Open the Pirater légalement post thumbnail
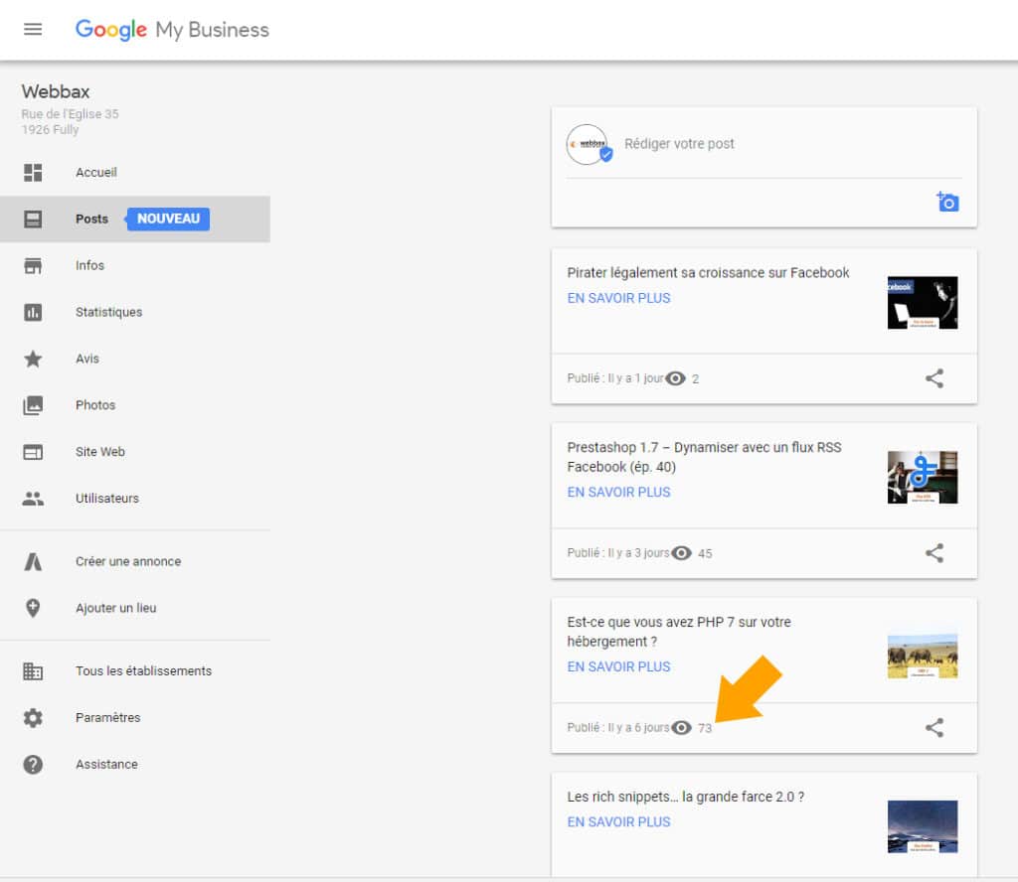 [x=923, y=303]
